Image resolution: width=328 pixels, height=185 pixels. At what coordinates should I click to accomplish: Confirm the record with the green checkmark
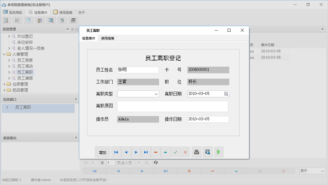point(176,152)
